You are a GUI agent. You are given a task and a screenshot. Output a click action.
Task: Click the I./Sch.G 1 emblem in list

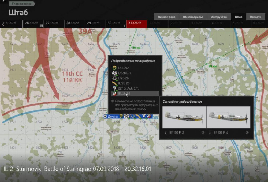coord(114,73)
